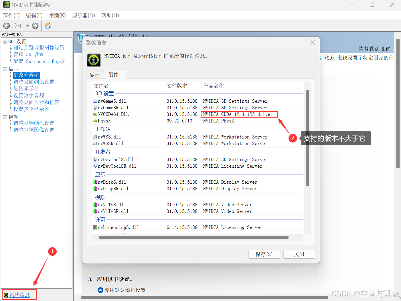Click the NVIDIA Control Panel title icon
The width and height of the screenshot is (401, 301).
[6, 5]
